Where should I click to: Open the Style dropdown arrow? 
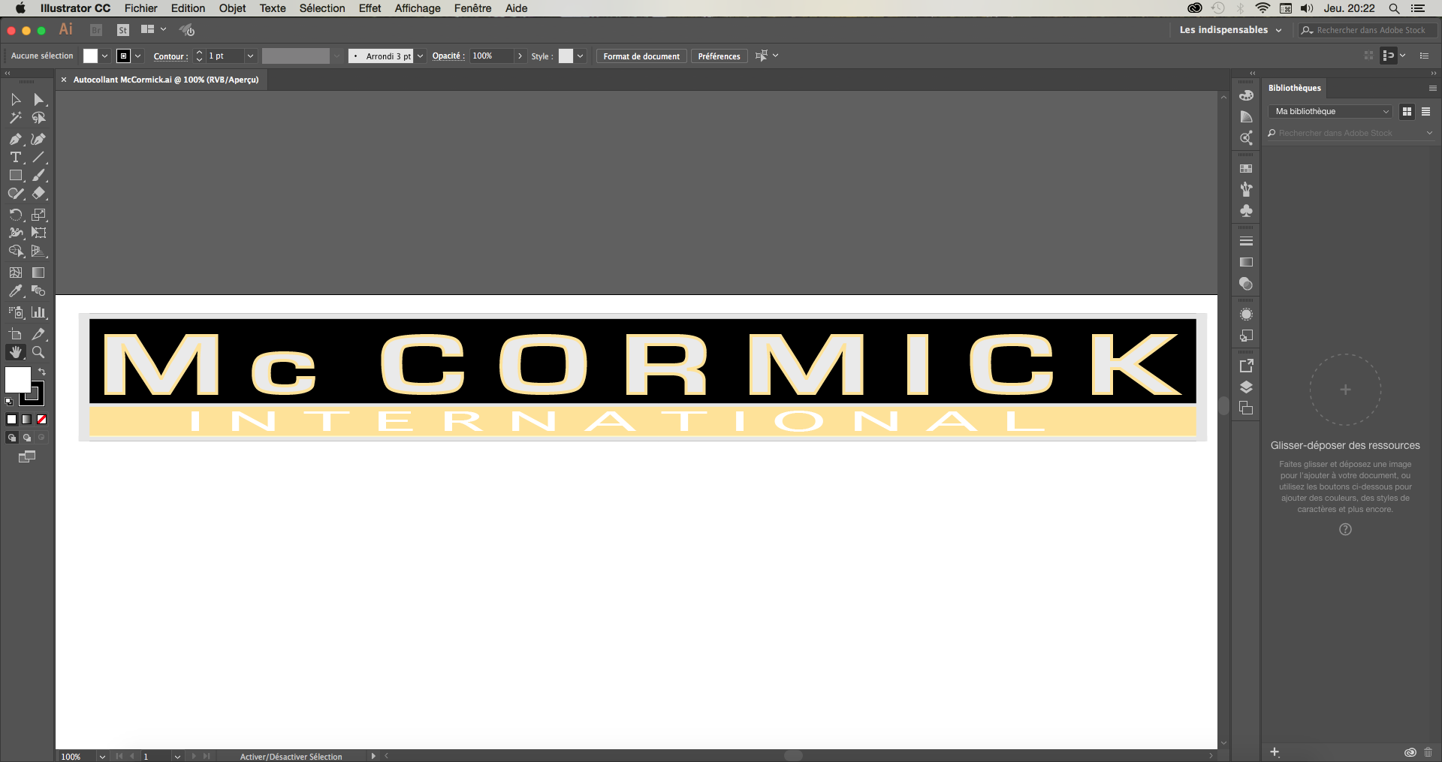coord(580,56)
